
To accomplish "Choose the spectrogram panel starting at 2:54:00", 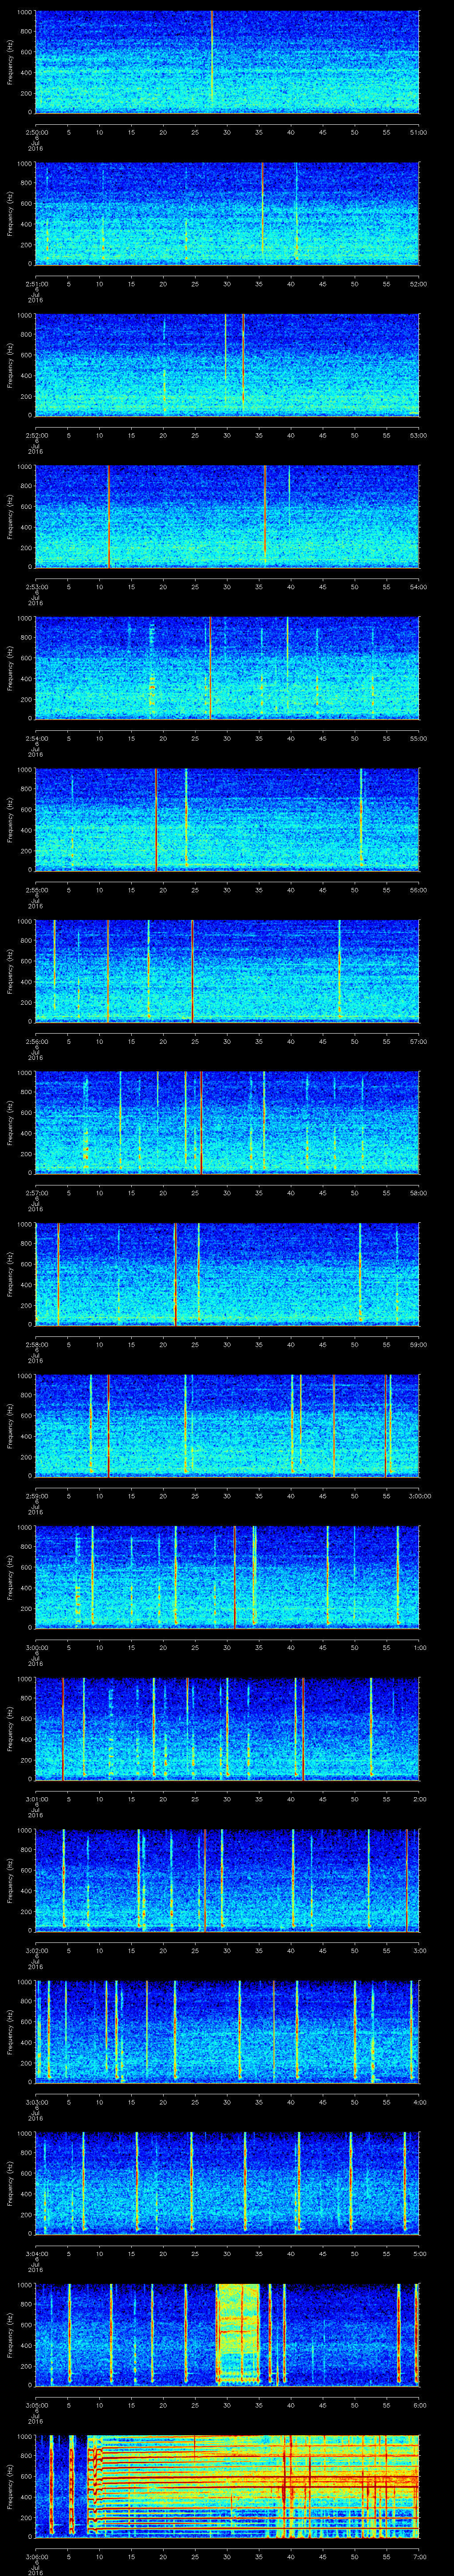I will pyautogui.click(x=227, y=668).
